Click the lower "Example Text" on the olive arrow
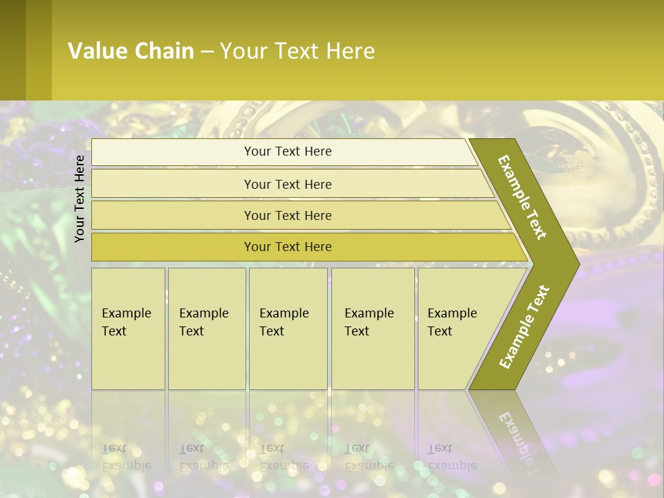Image resolution: width=664 pixels, height=498 pixels. click(524, 326)
